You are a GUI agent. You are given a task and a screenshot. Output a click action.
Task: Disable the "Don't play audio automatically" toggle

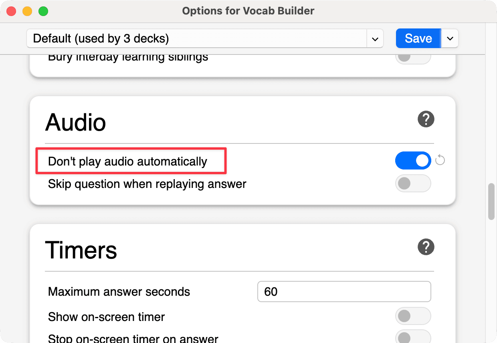[x=413, y=160]
